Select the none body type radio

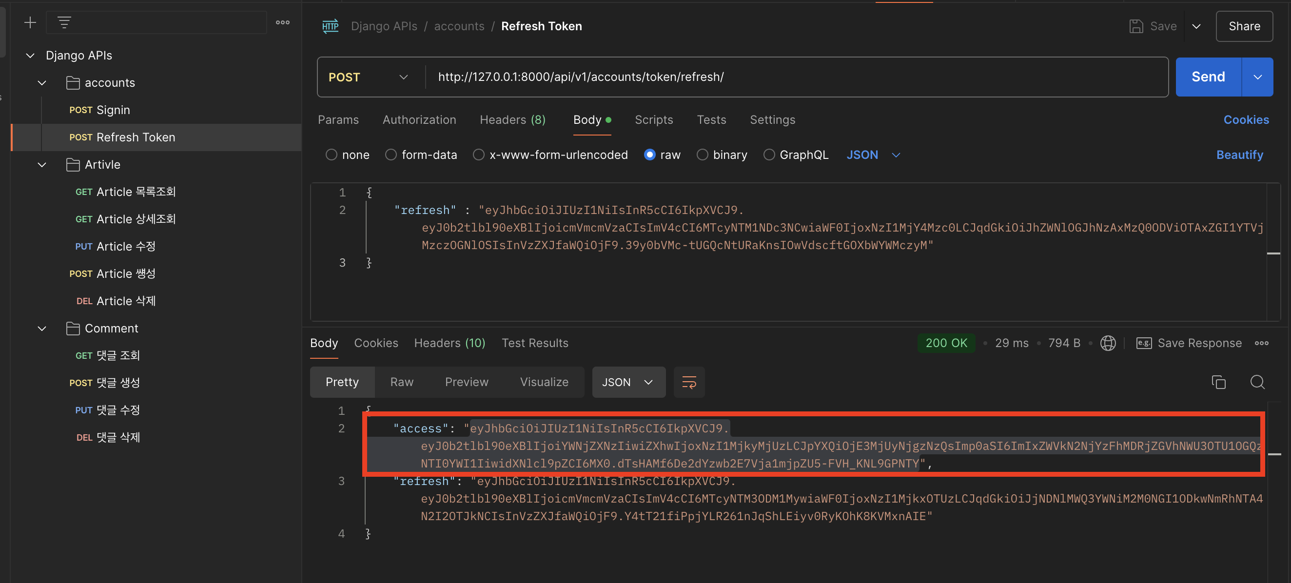pos(331,155)
